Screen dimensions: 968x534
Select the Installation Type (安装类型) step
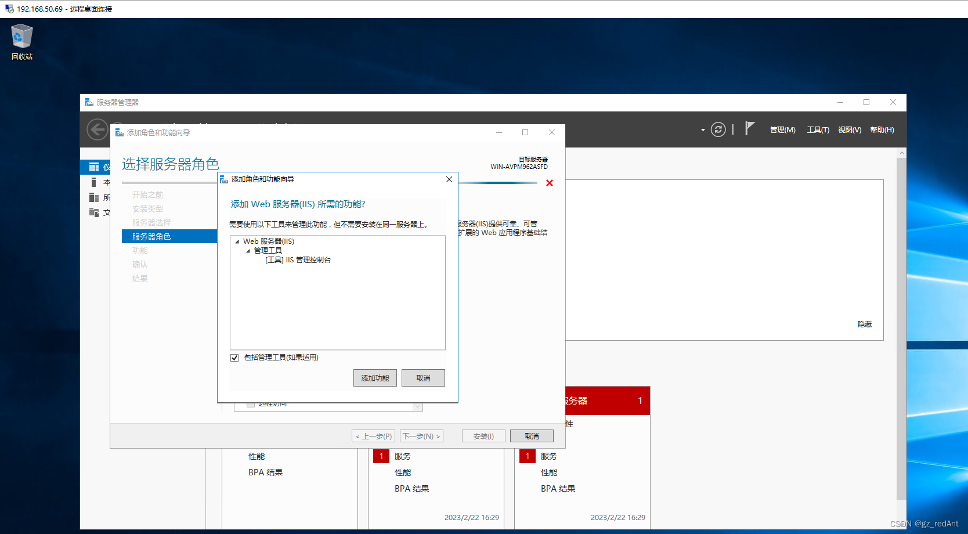(x=147, y=209)
